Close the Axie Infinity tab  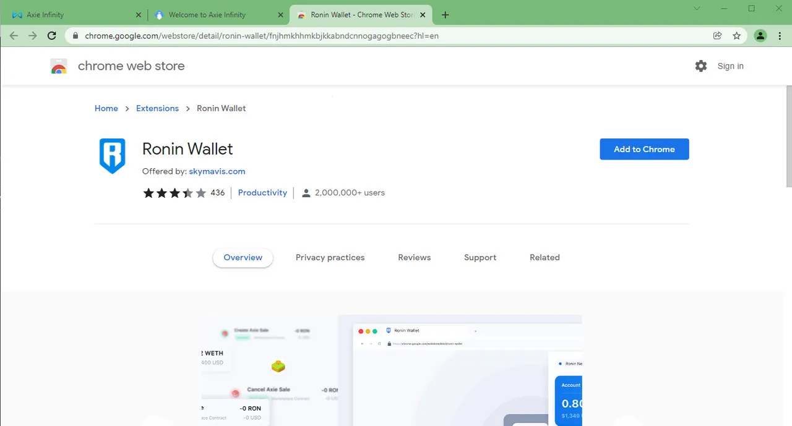click(137, 15)
